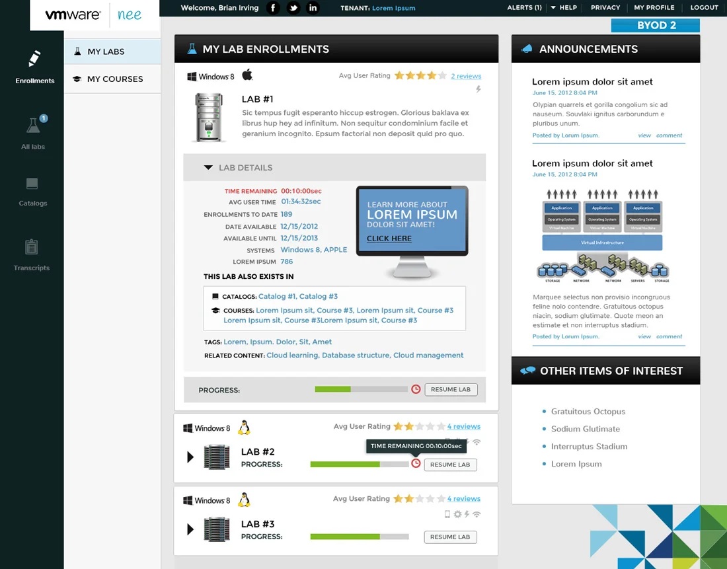Click the server tower image for Lab #1
This screenshot has width=727, height=569.
pyautogui.click(x=209, y=118)
